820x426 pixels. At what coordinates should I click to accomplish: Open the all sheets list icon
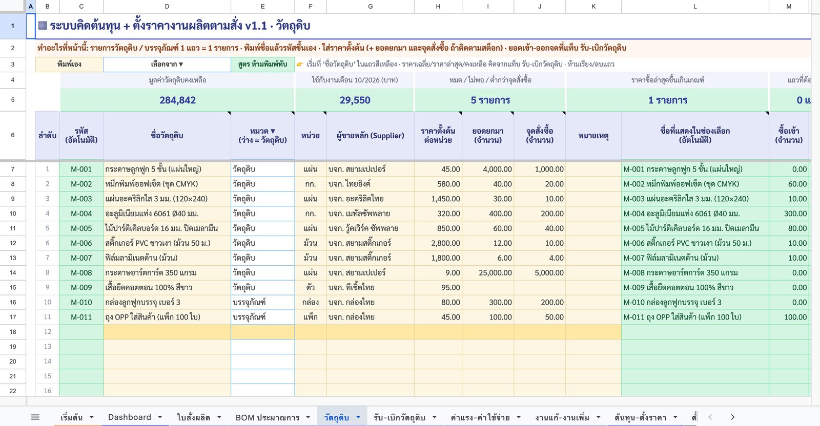click(x=35, y=417)
